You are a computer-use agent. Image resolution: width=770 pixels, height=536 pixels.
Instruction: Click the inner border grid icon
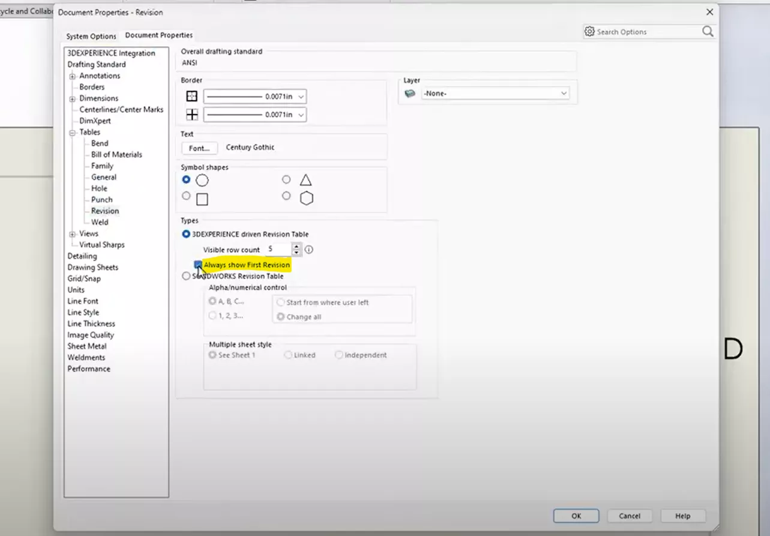click(x=192, y=115)
